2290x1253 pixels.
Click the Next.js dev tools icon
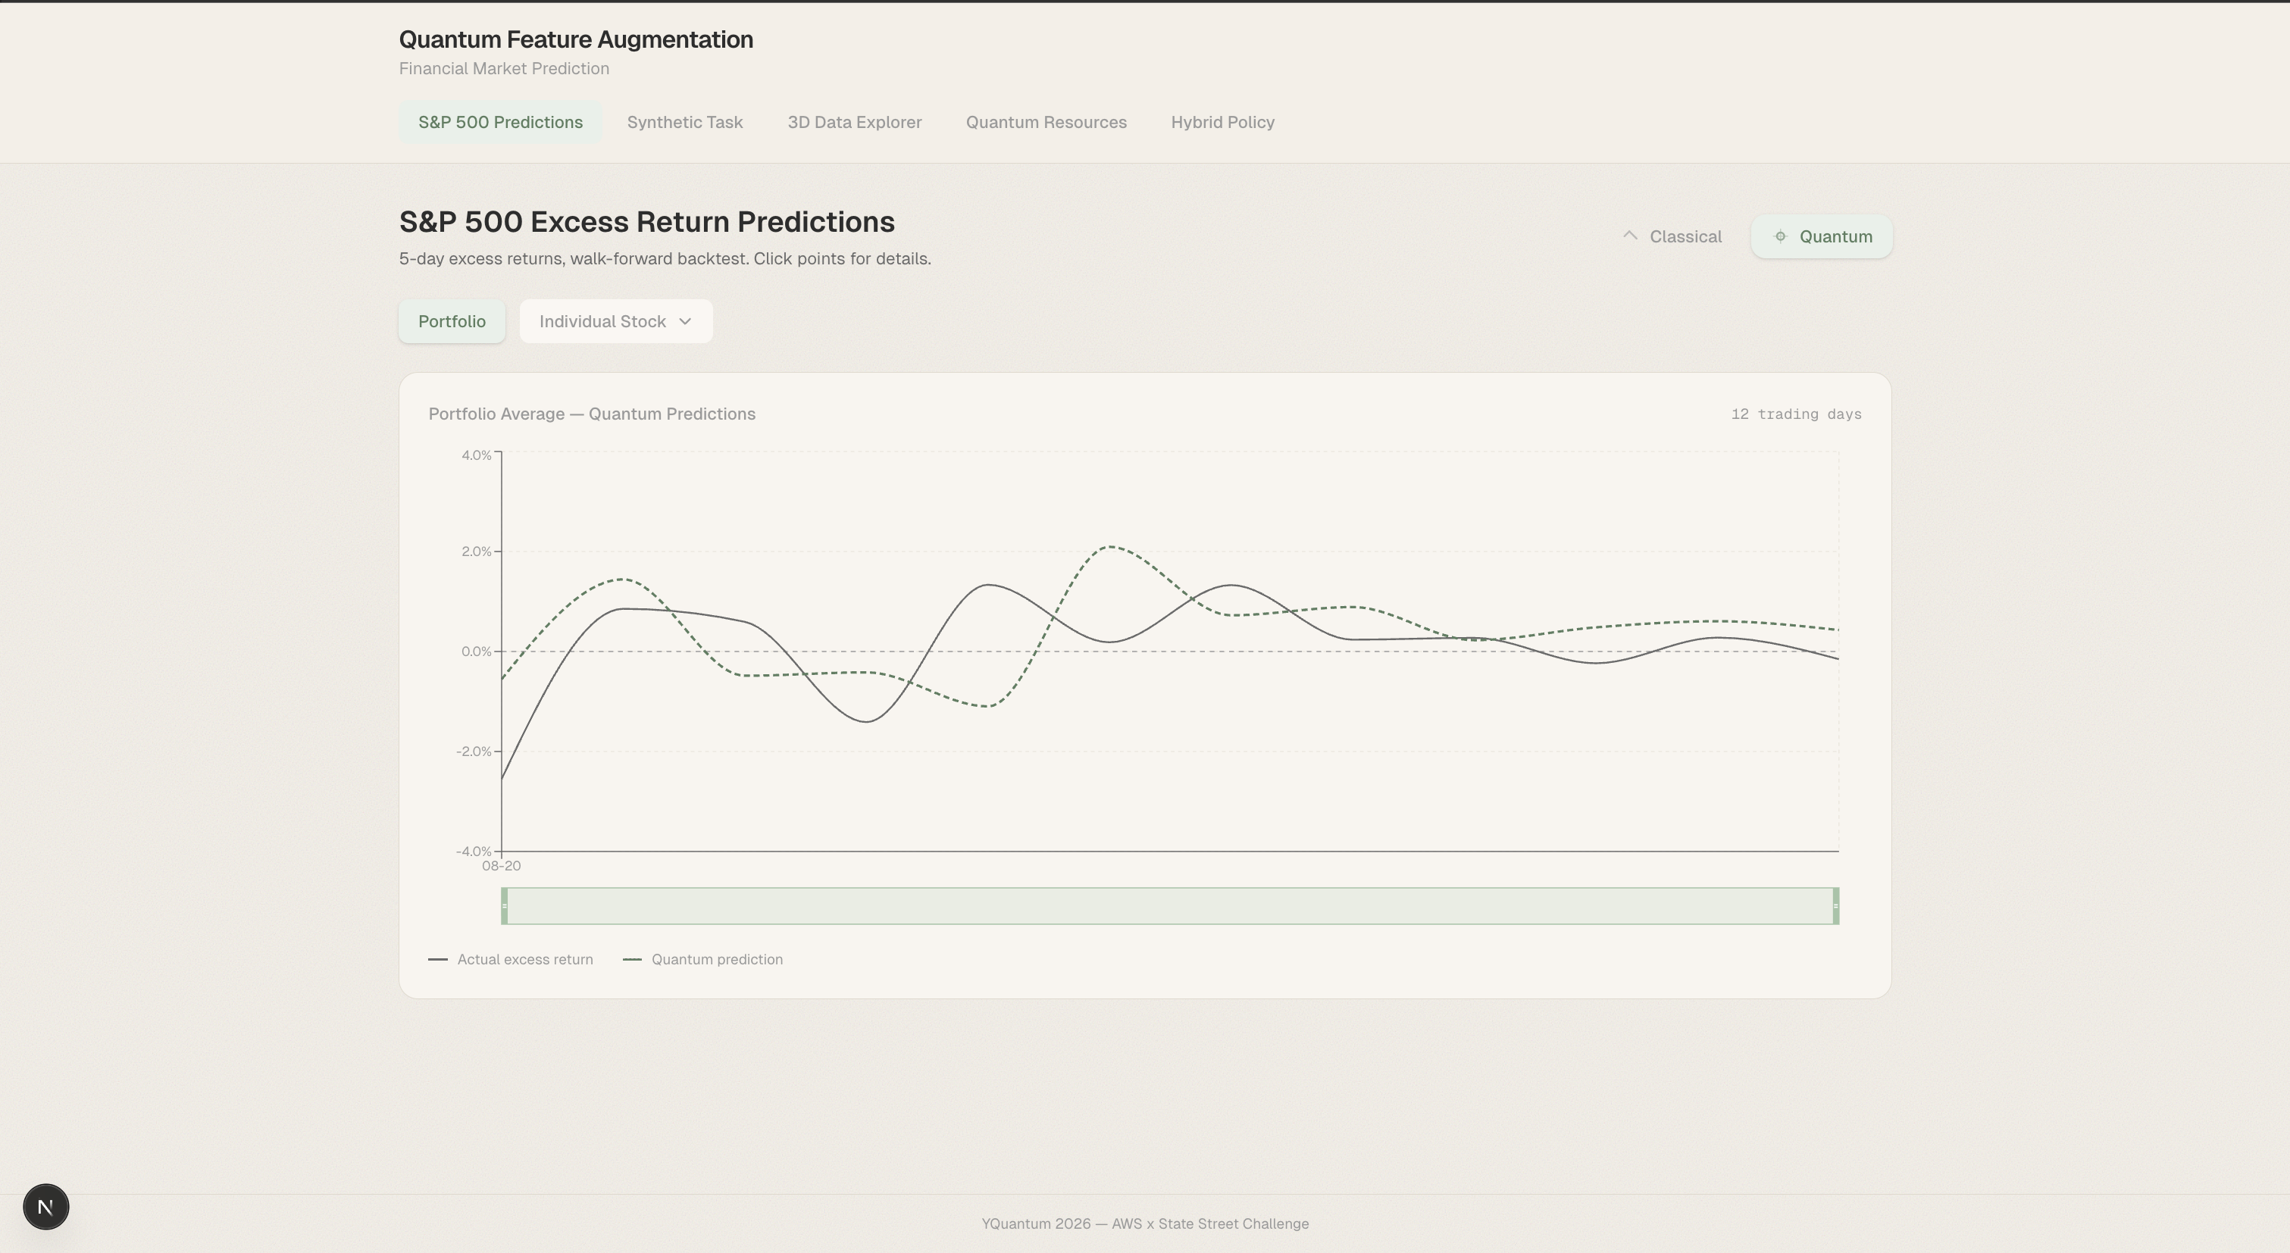tap(45, 1206)
